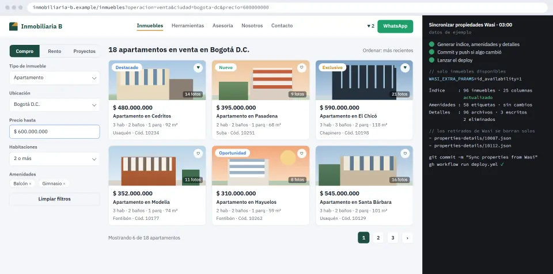
Task: Click the $ 310.000.000 price
Action: 236,193
